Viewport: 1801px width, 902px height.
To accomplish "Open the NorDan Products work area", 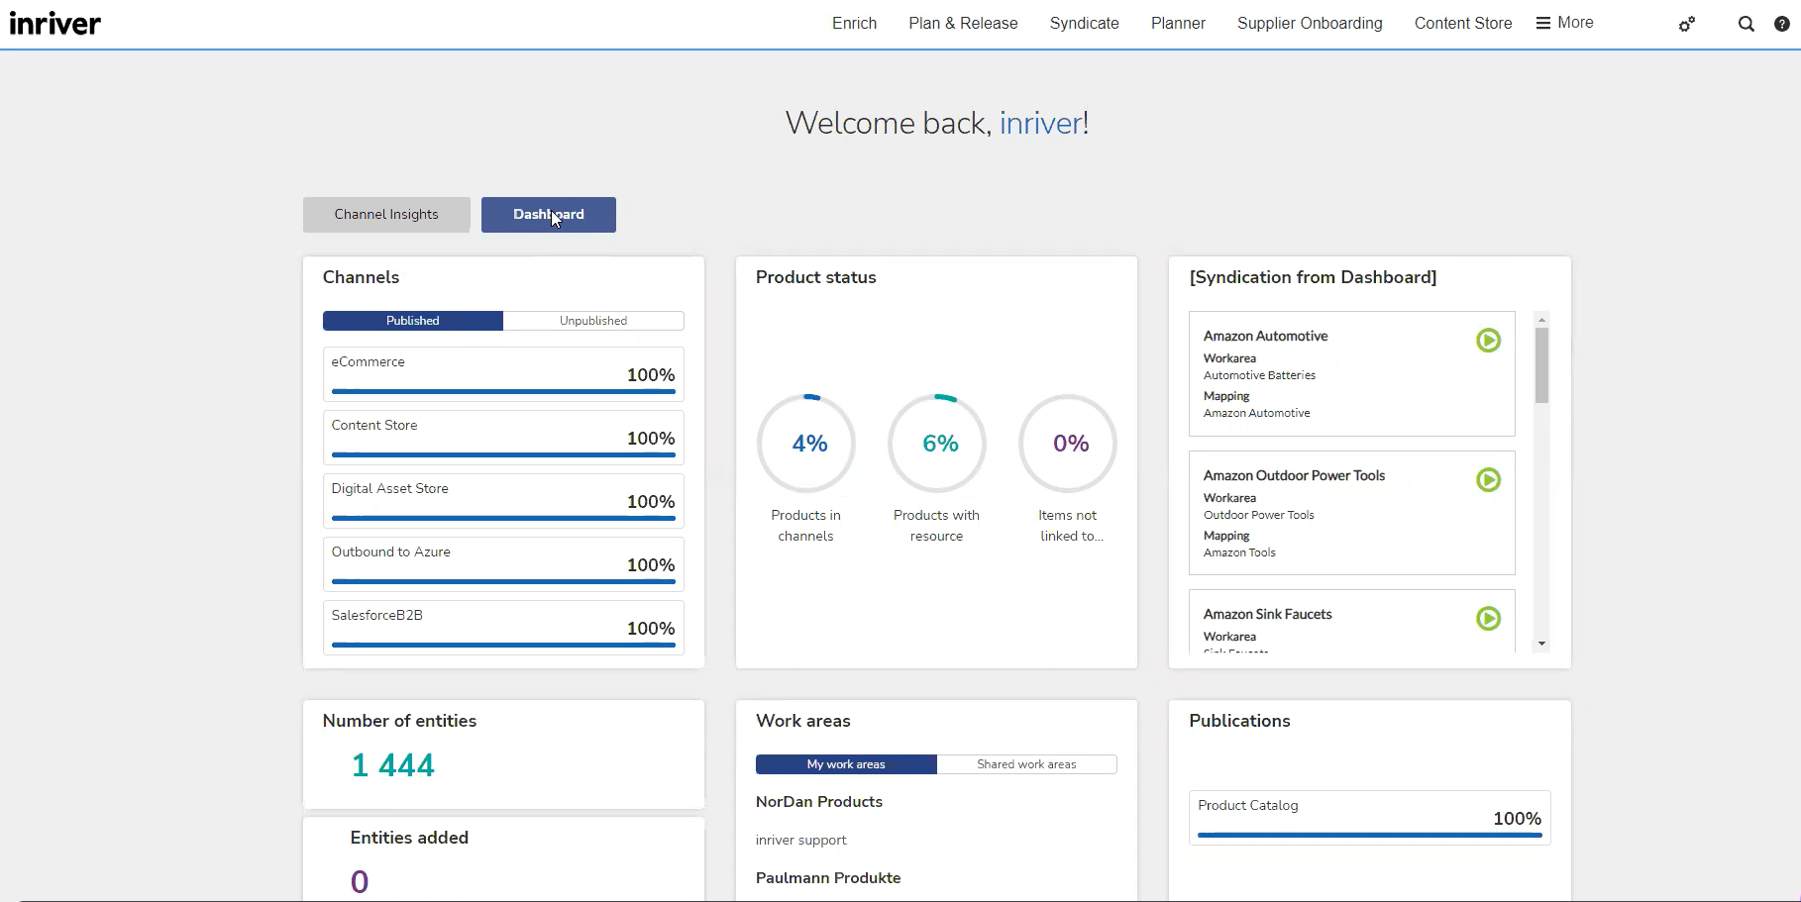I will tap(819, 802).
